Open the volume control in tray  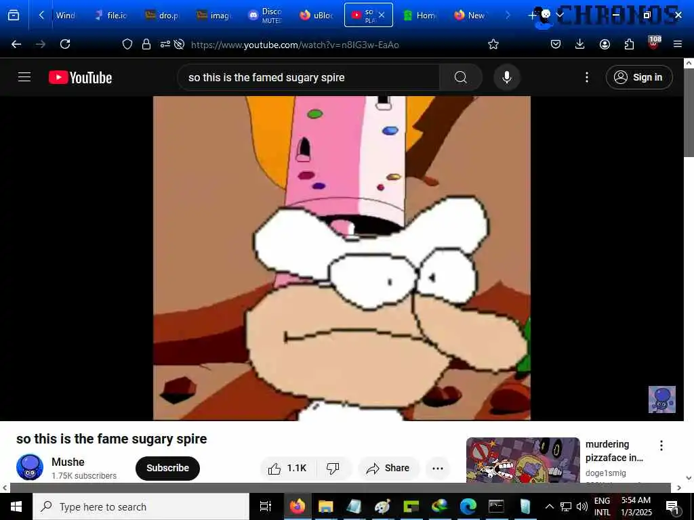pyautogui.click(x=582, y=506)
